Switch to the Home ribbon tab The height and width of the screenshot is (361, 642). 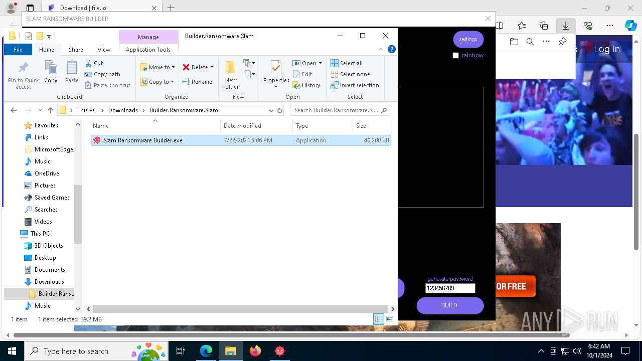(47, 50)
